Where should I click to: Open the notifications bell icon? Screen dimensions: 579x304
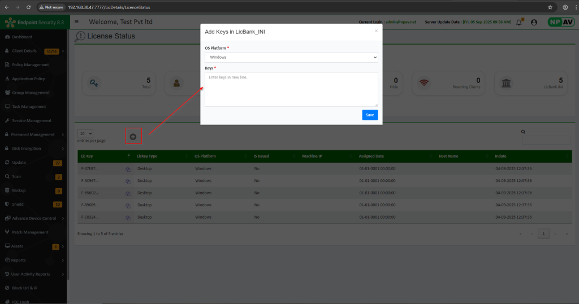(x=519, y=22)
